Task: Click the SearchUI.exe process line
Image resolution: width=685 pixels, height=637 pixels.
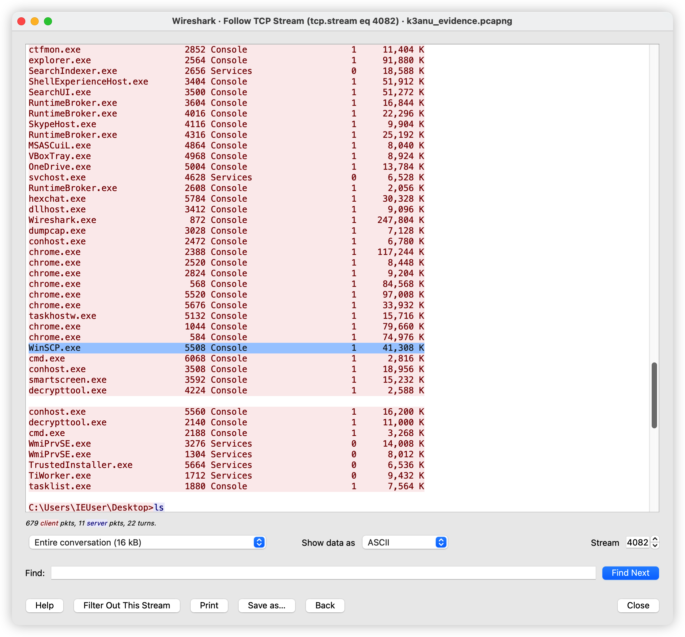Action: pyautogui.click(x=226, y=92)
